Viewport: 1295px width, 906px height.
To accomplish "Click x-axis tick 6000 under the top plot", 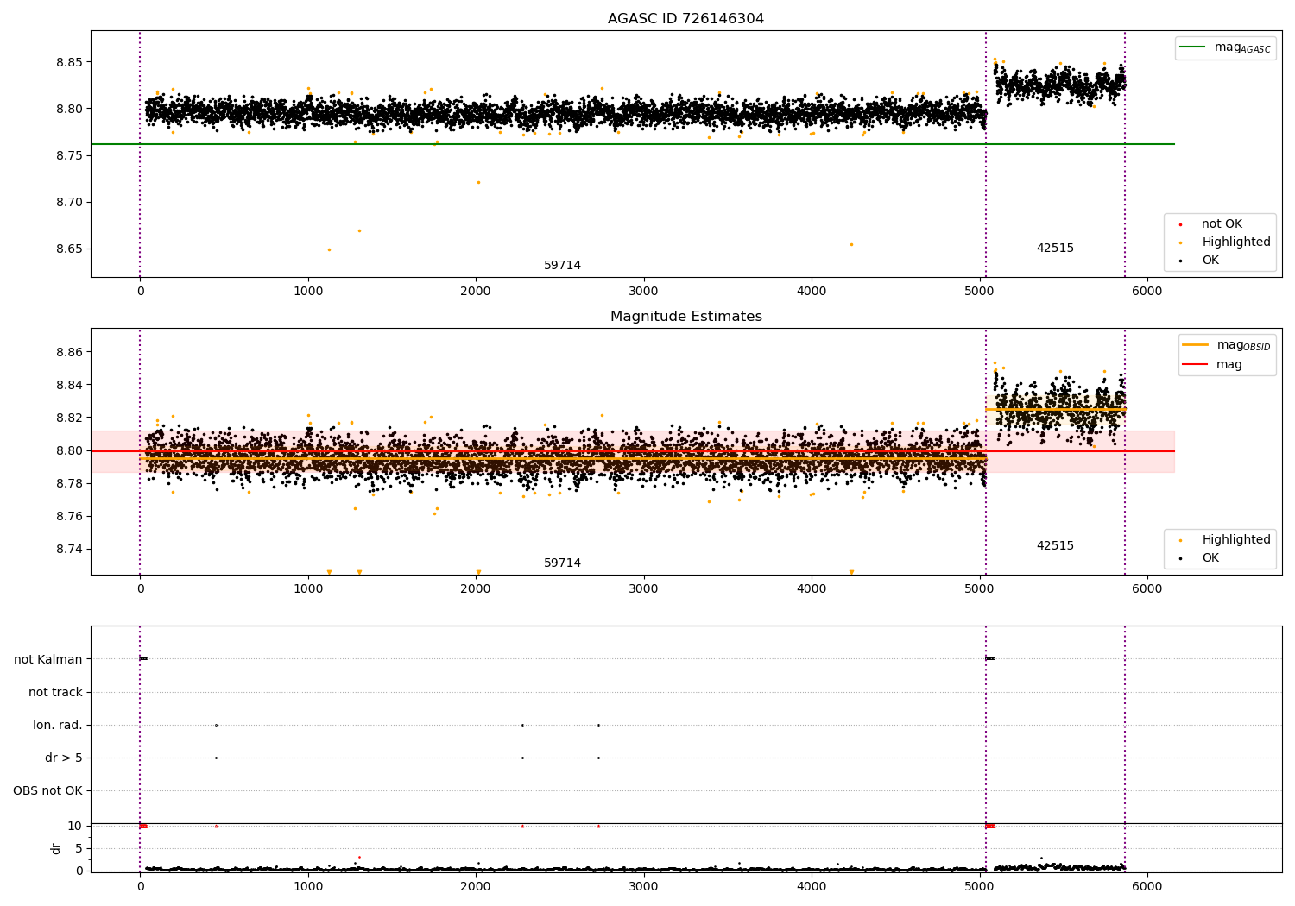I will click(1147, 292).
